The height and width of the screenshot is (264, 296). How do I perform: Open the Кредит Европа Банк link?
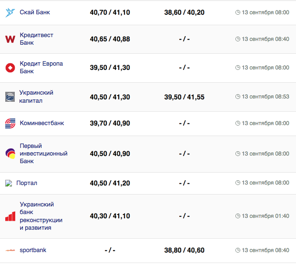(x=41, y=68)
